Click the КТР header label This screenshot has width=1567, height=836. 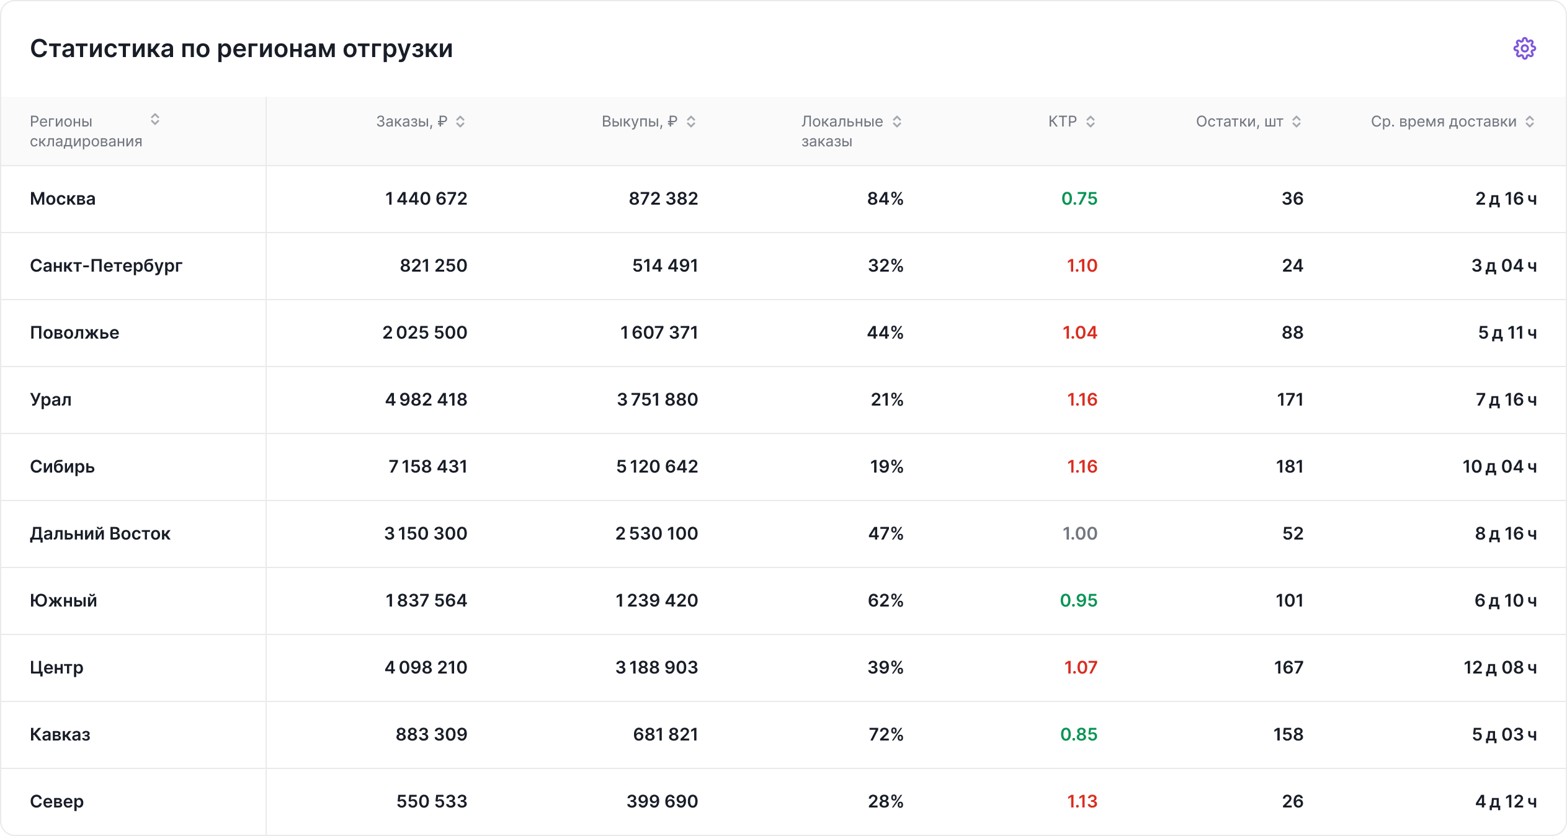(x=1063, y=122)
